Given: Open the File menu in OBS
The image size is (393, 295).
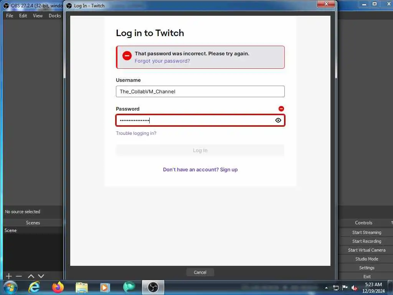Looking at the screenshot, I should (x=10, y=15).
